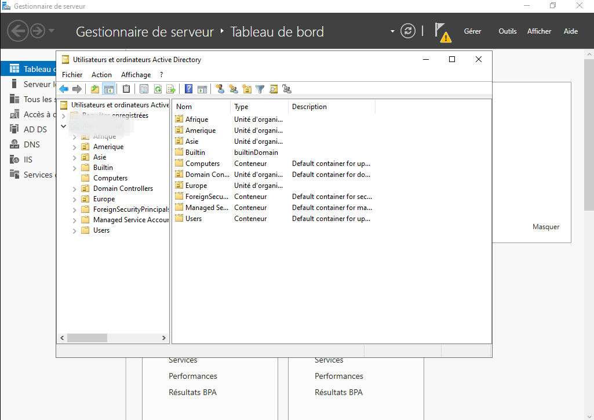Open the Outils menu in Server Manager
Screen dimensions: 594x420
(x=507, y=31)
